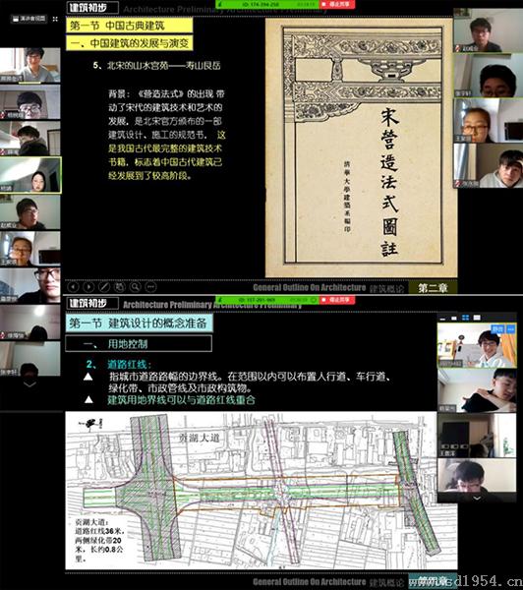Viewport: 523px width, 590px height.
Task: Open the pen tool in the slideshow controls
Action: pos(104,287)
